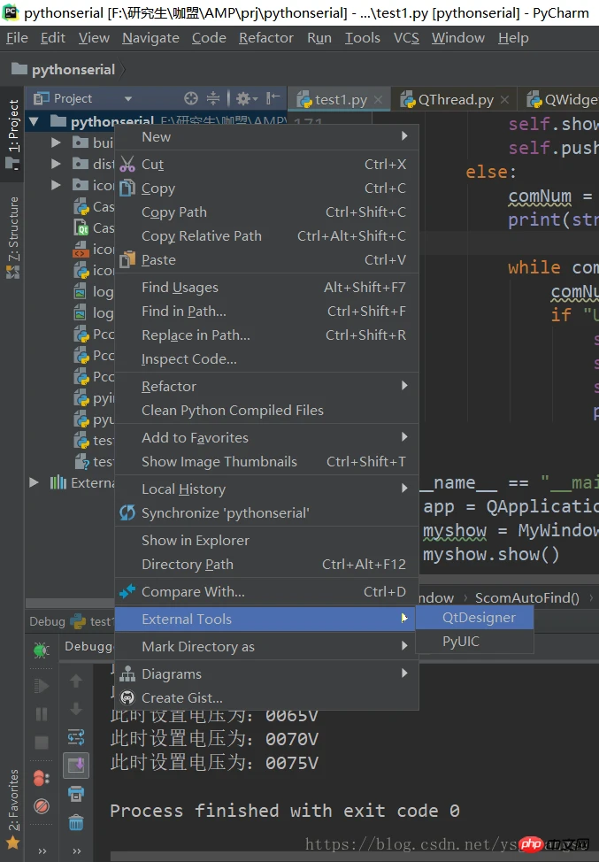Select PyUIC from External Tools
Viewport: 599px width, 862px height.
click(474, 642)
